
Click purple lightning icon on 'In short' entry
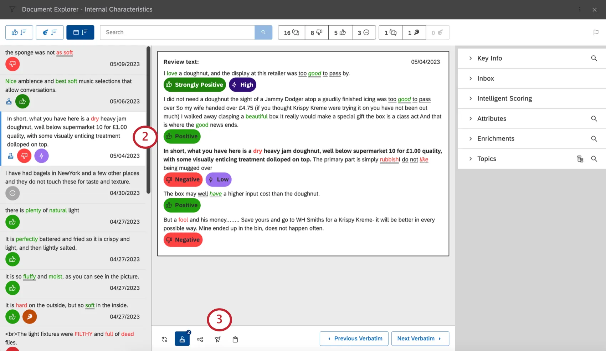coord(41,156)
